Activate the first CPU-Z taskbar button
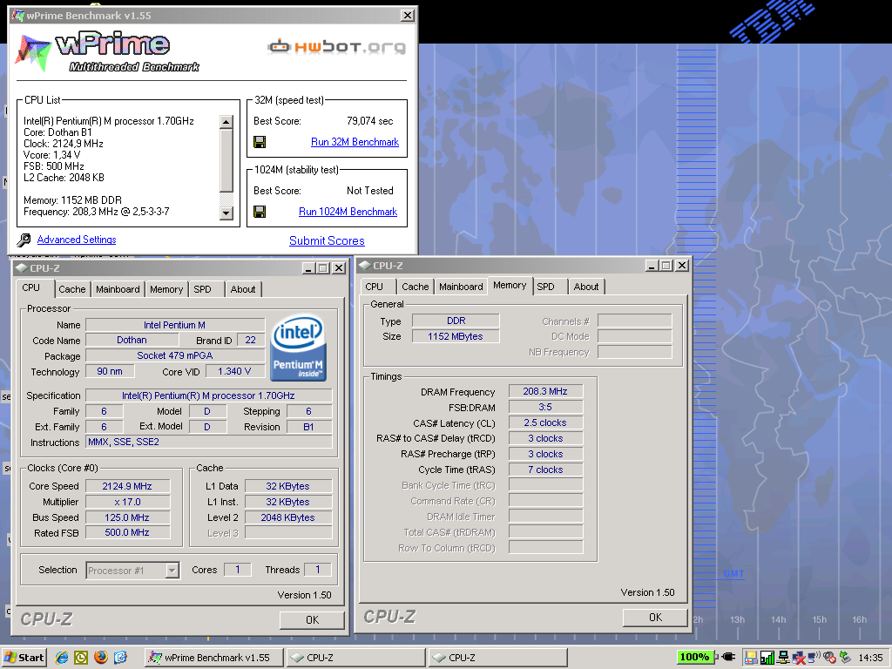Screen dimensions: 892x669 [x=356, y=658]
